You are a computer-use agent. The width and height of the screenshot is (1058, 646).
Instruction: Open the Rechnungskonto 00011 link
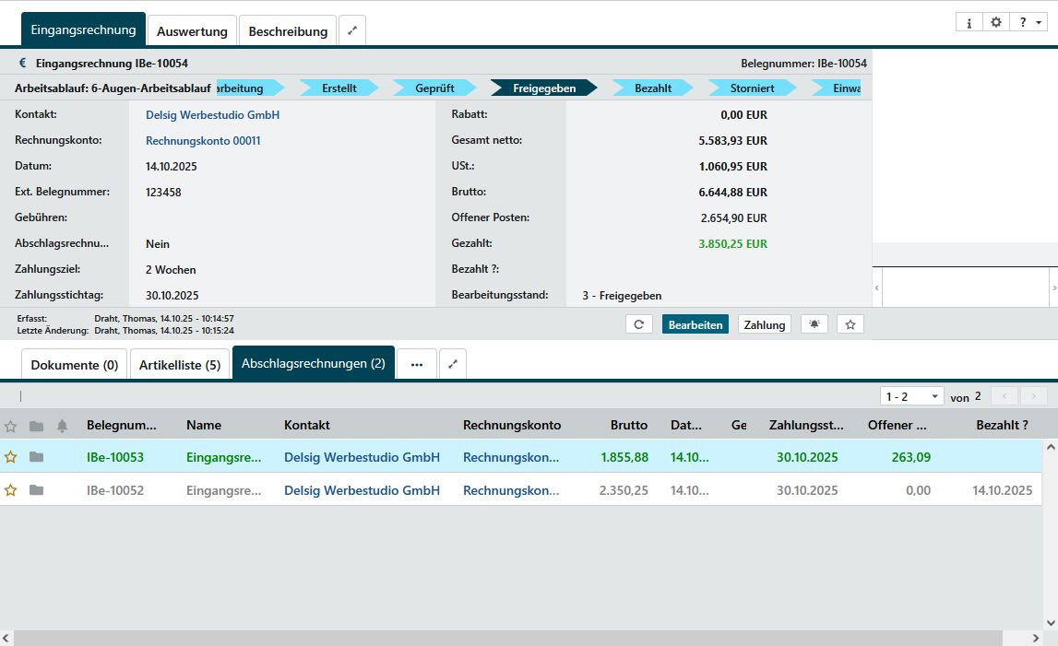pos(203,141)
